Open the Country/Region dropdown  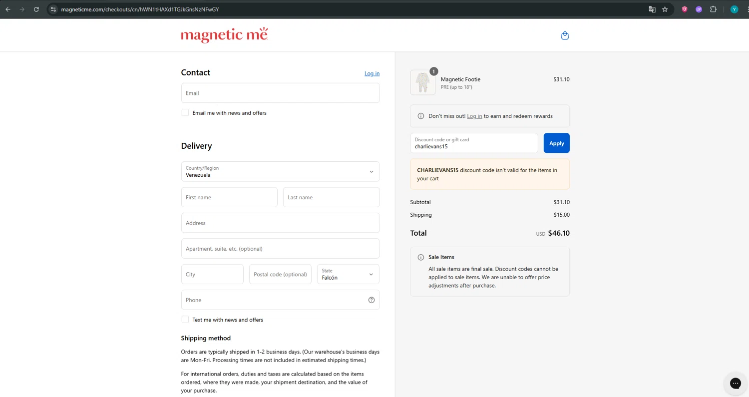(x=280, y=171)
